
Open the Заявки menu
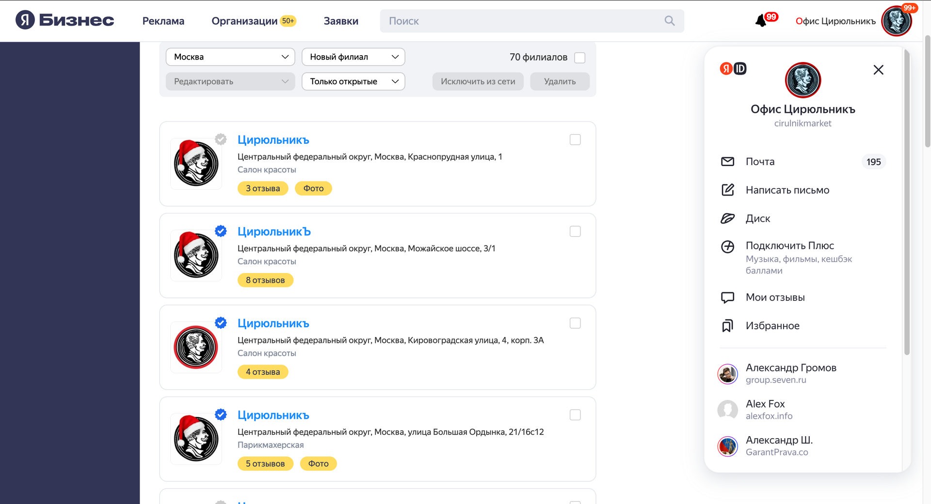341,21
